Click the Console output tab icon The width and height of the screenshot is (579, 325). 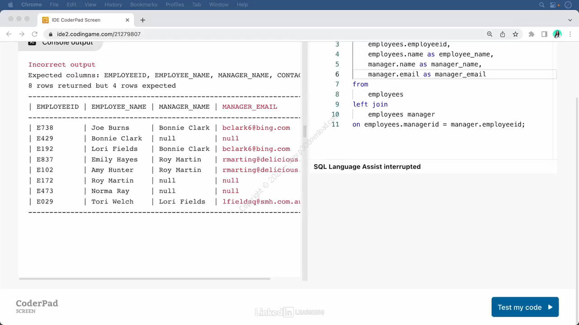click(32, 42)
